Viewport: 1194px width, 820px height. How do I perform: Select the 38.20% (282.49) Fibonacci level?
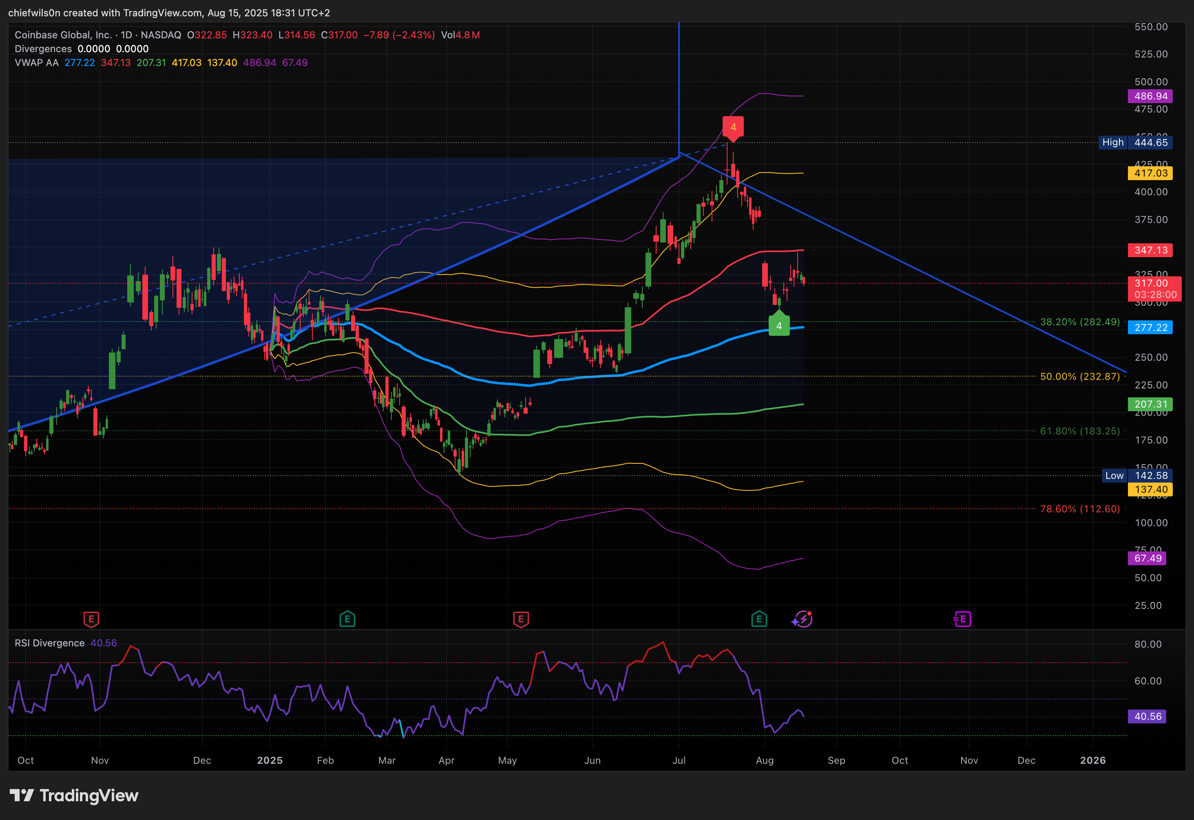[1080, 322]
